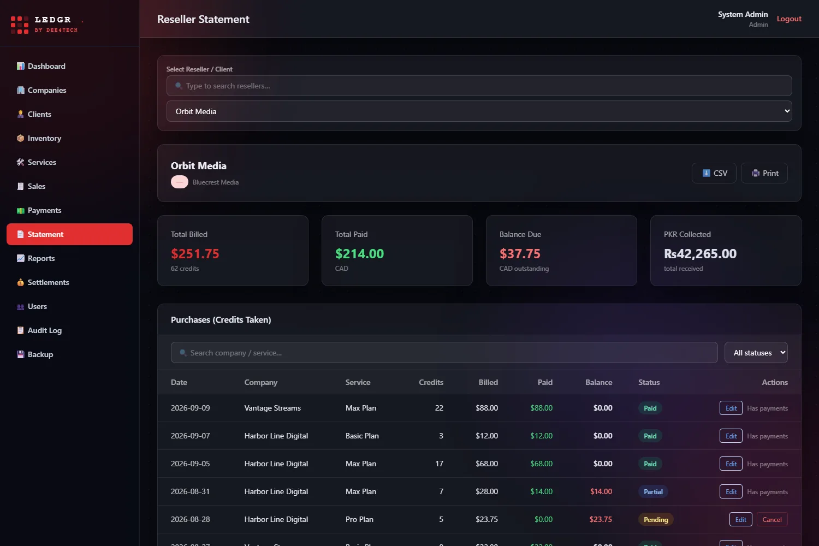Click the Reports chart icon
Image resolution: width=819 pixels, height=546 pixels.
click(x=21, y=258)
